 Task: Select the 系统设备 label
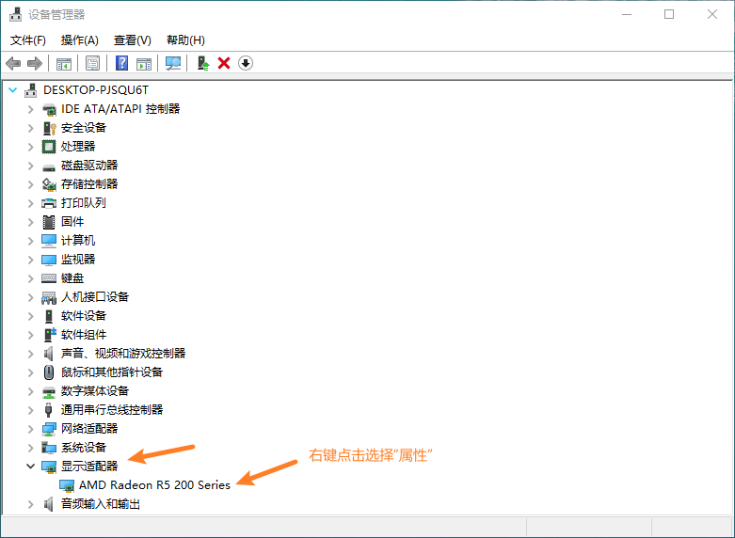(x=84, y=447)
